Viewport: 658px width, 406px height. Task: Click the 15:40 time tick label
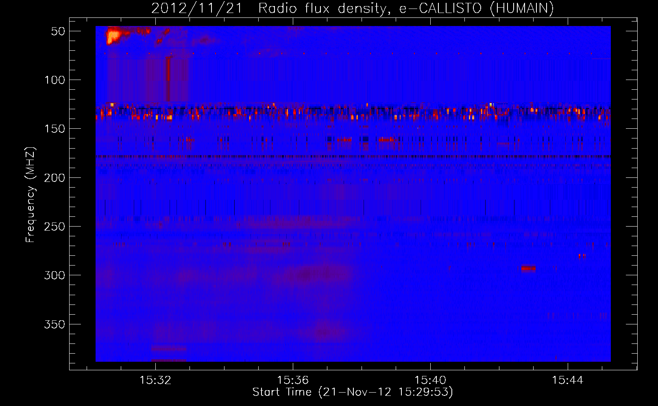430,380
